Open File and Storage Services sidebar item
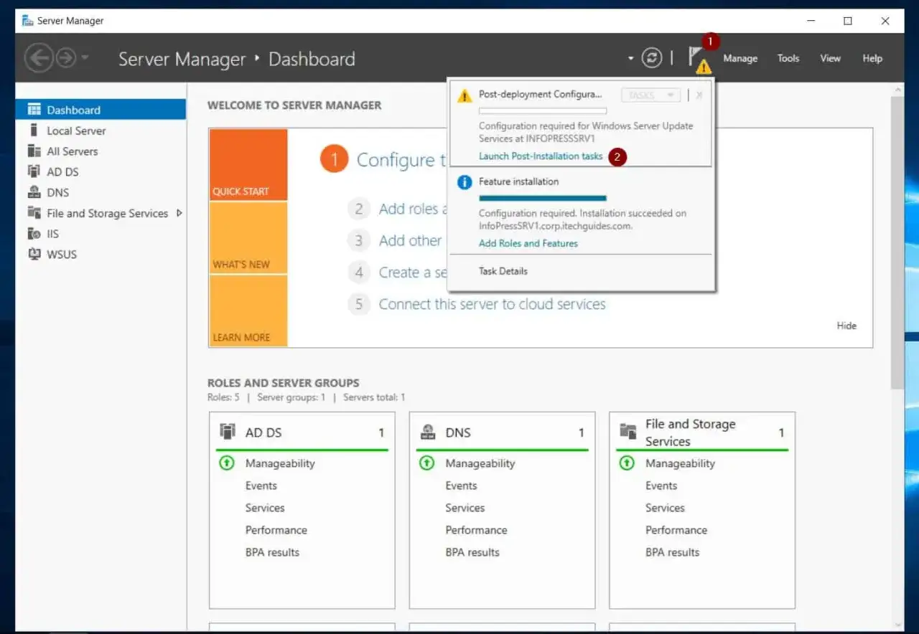 107,213
